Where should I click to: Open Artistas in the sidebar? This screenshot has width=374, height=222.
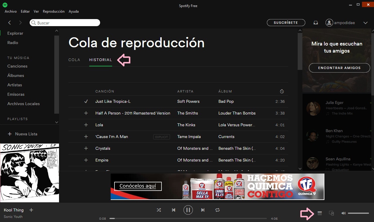pos(15,85)
